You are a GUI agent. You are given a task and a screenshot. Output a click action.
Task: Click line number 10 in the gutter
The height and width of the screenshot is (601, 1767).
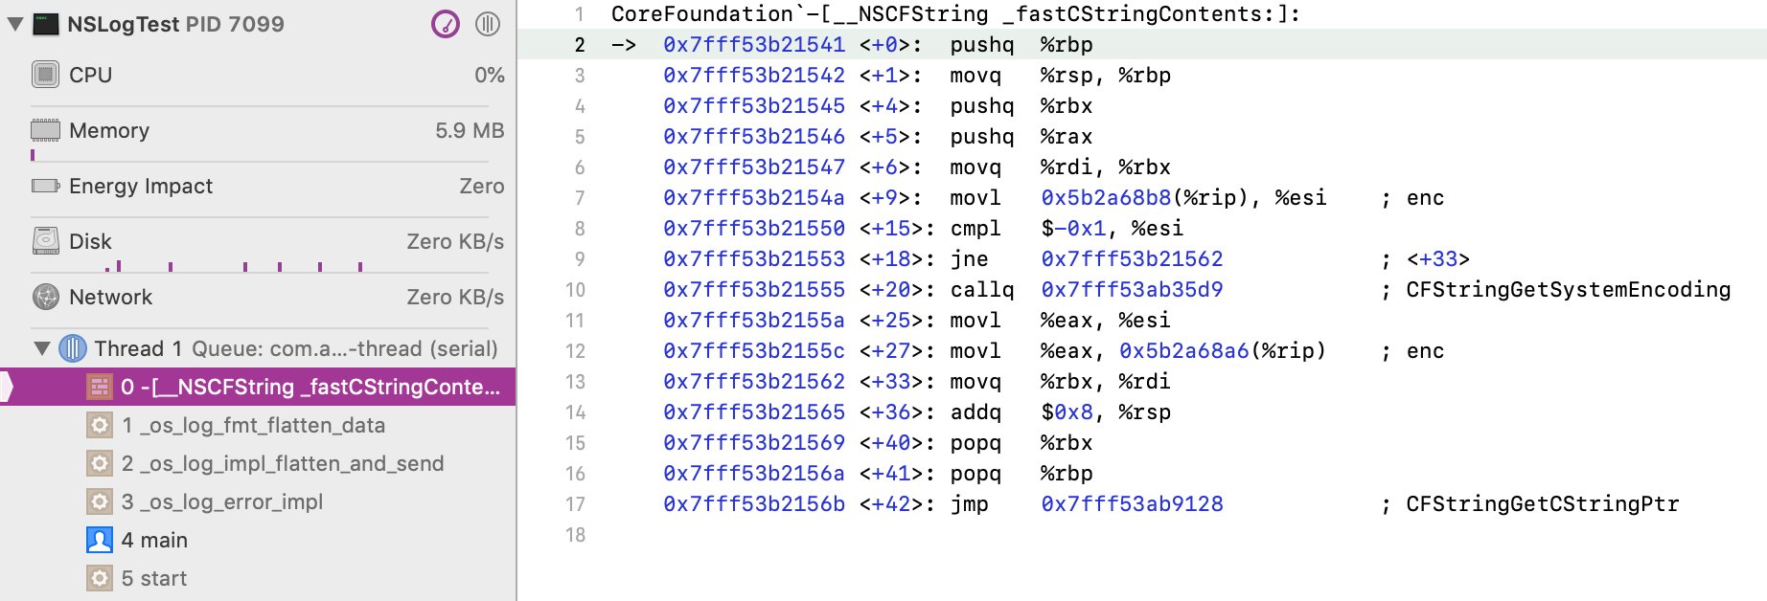(575, 290)
